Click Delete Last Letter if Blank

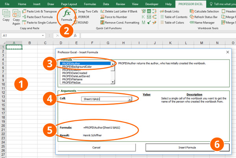click(x=119, y=11)
